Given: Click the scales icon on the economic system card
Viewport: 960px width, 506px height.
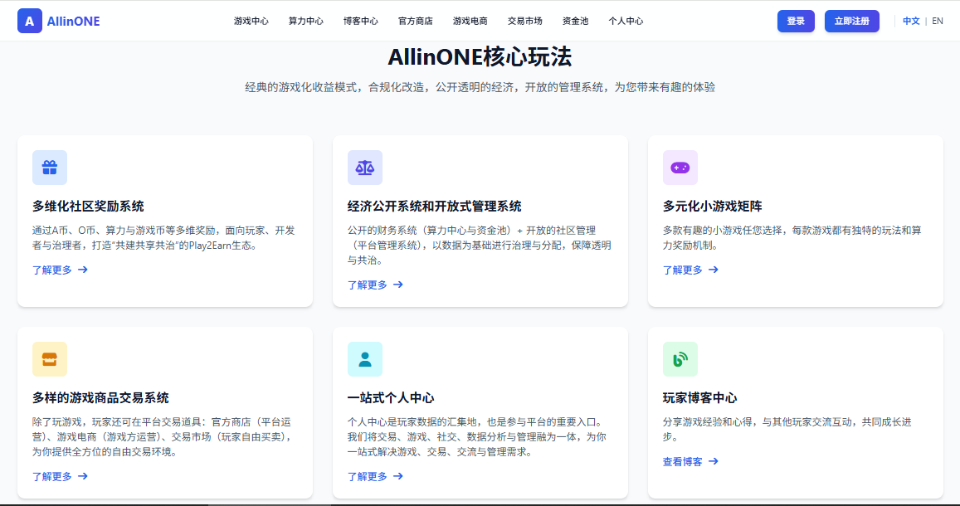Looking at the screenshot, I should (x=365, y=167).
